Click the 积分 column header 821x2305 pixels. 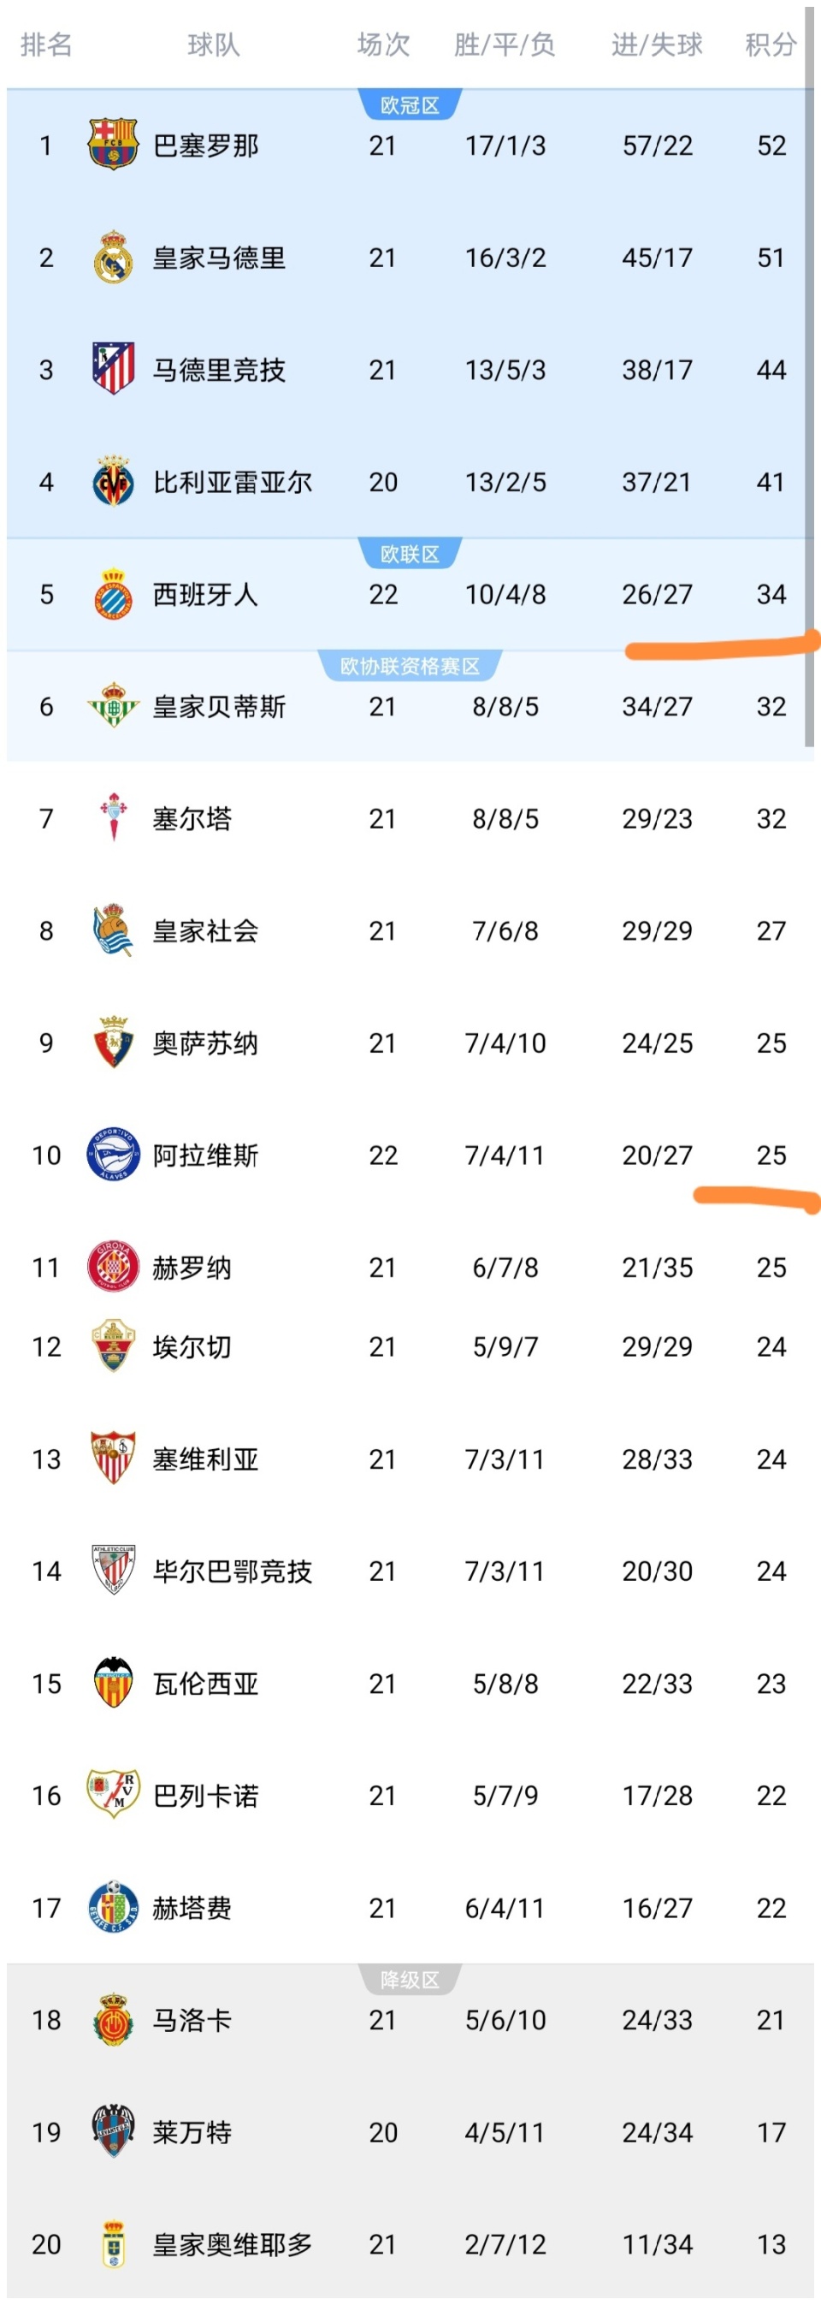pyautogui.click(x=770, y=45)
